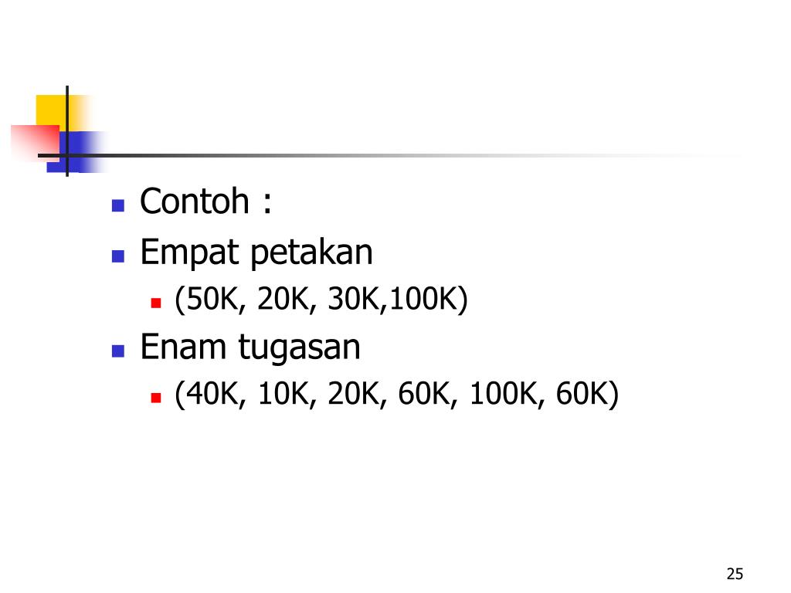Image resolution: width=791 pixels, height=593 pixels.
Task: Click the 10K value
Action: pyautogui.click(x=283, y=393)
